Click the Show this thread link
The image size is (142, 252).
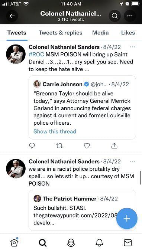pos(55,131)
